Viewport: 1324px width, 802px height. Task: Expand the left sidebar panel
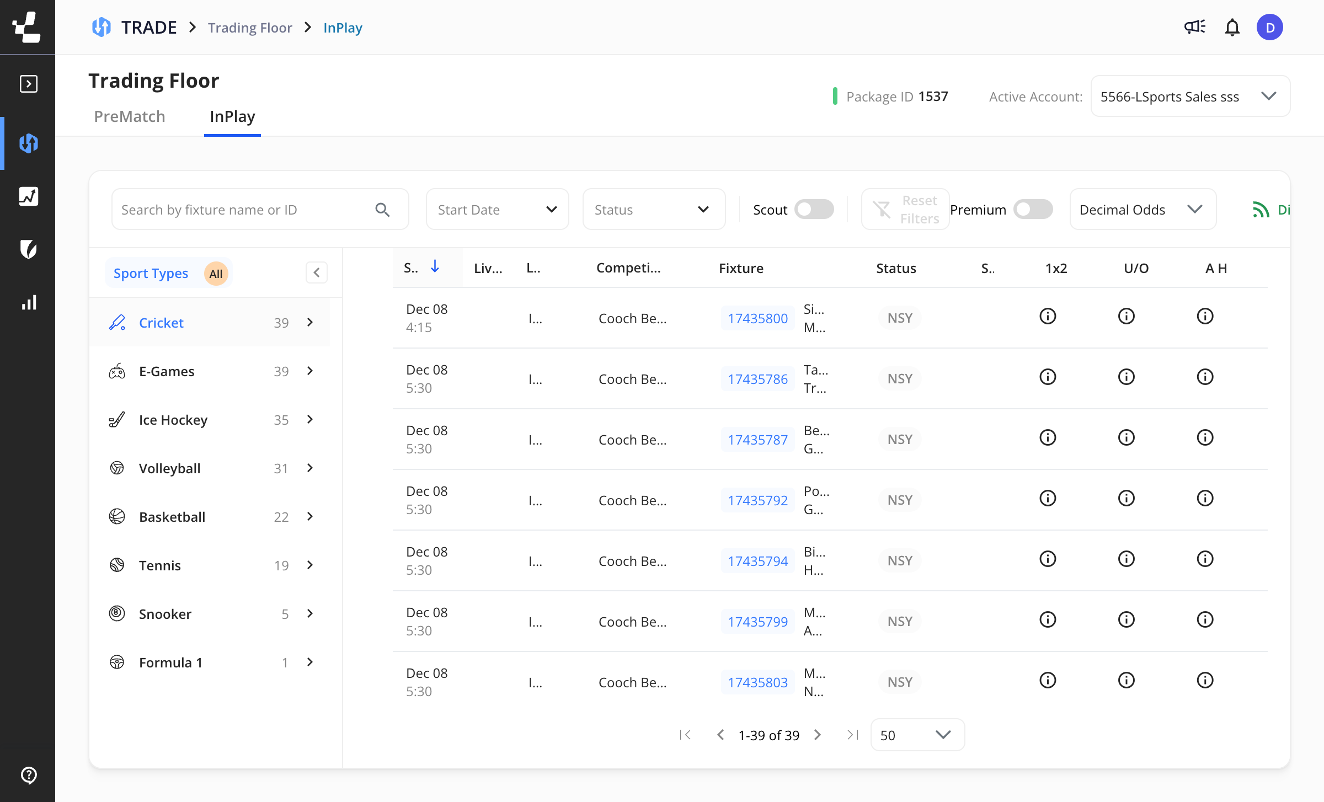pos(28,84)
